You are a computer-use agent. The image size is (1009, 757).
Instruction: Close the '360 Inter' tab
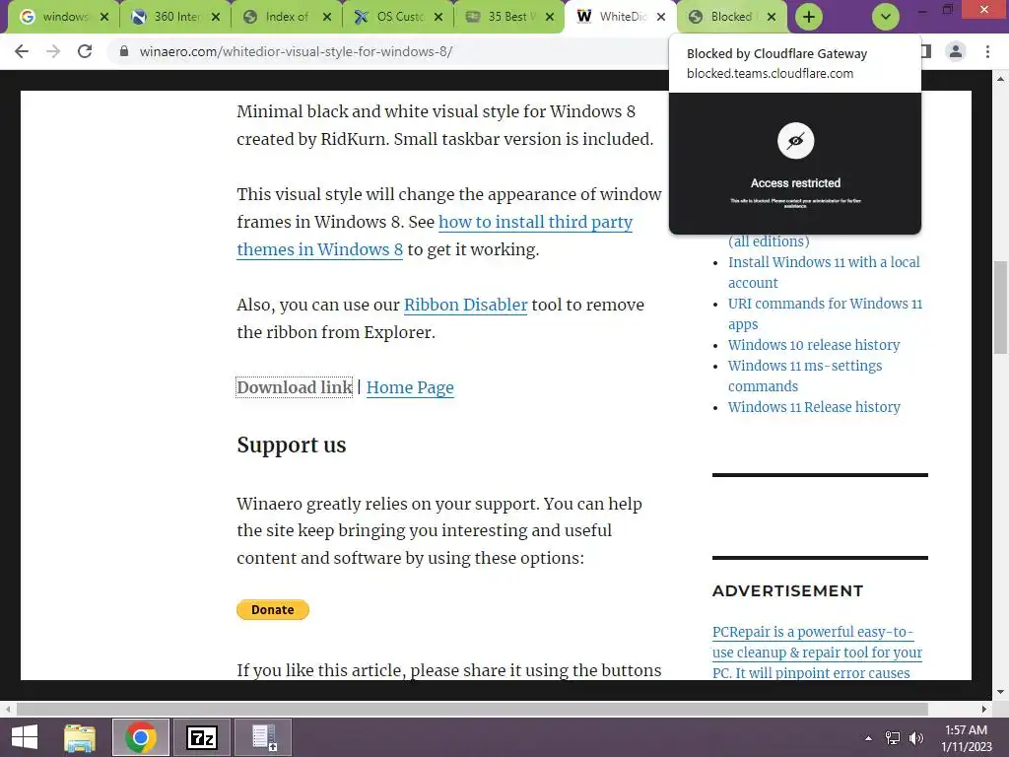pyautogui.click(x=216, y=17)
